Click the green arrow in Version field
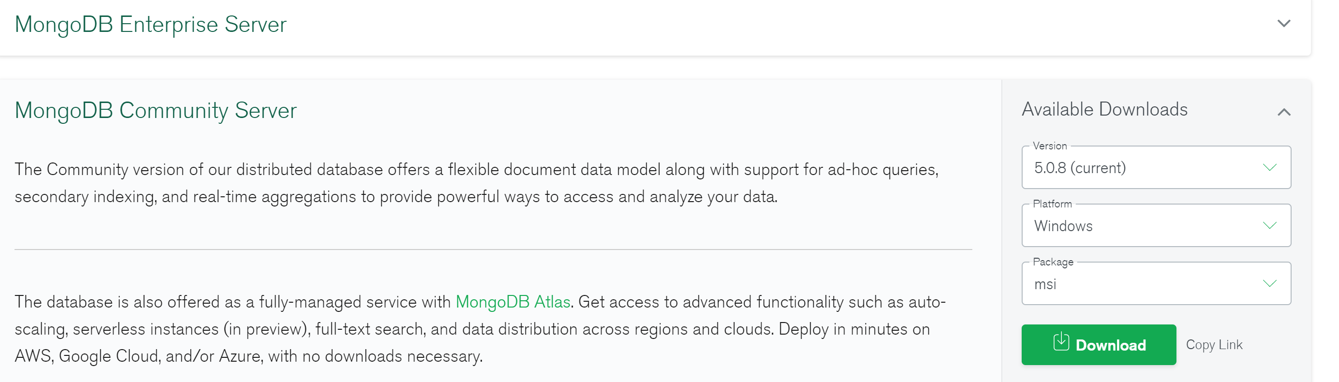Screen dimensions: 1339x382 click(x=1269, y=167)
